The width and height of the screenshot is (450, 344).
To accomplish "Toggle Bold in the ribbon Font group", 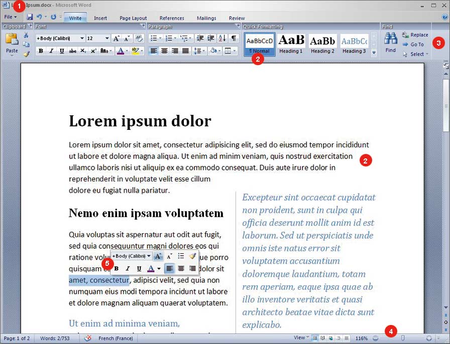I will point(40,51).
